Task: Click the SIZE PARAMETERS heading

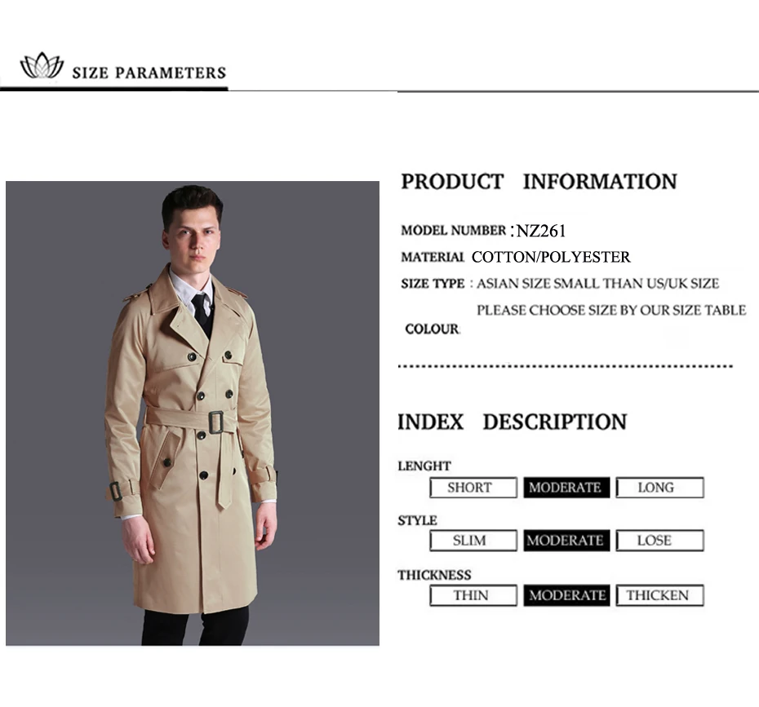Action: [x=149, y=73]
